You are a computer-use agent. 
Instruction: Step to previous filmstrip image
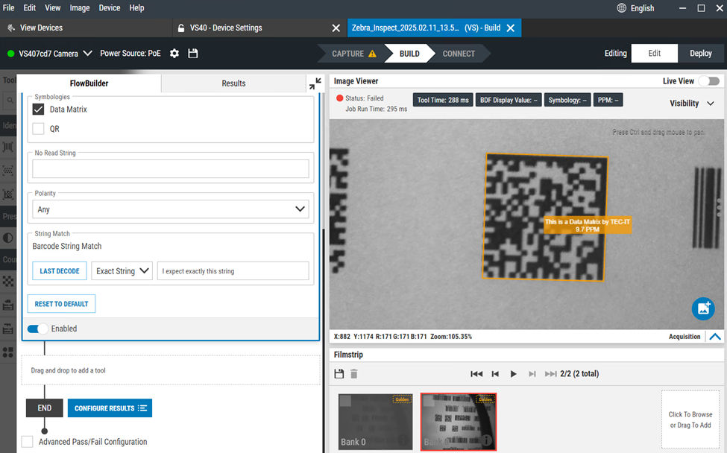pos(495,374)
